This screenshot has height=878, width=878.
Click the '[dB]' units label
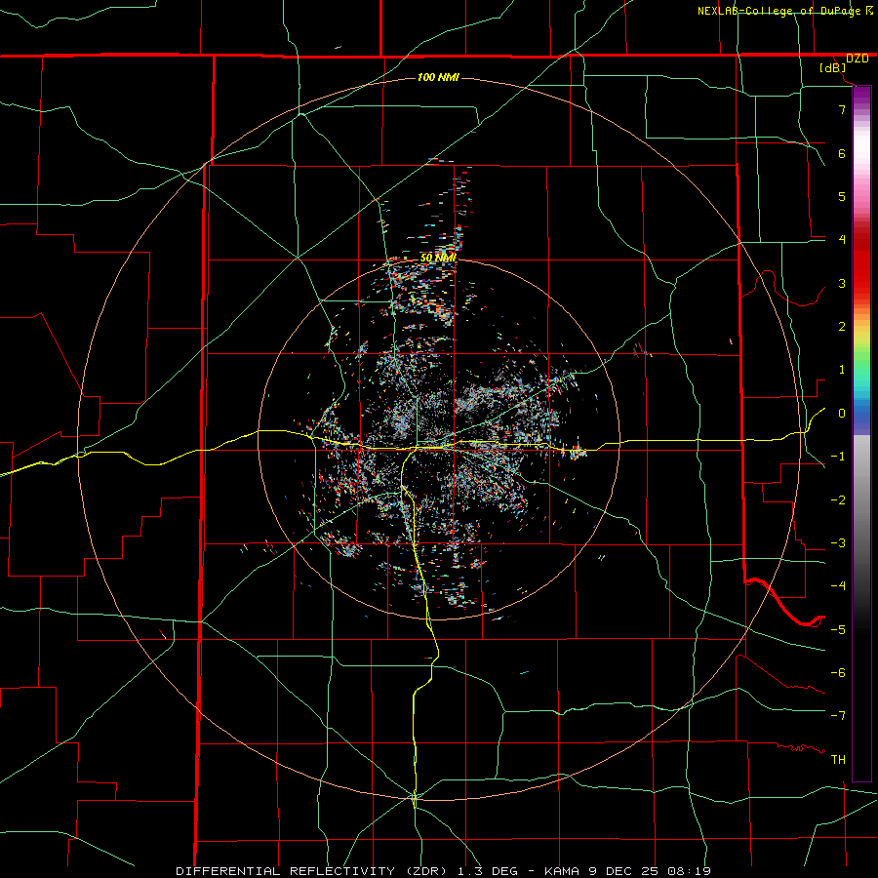(833, 68)
